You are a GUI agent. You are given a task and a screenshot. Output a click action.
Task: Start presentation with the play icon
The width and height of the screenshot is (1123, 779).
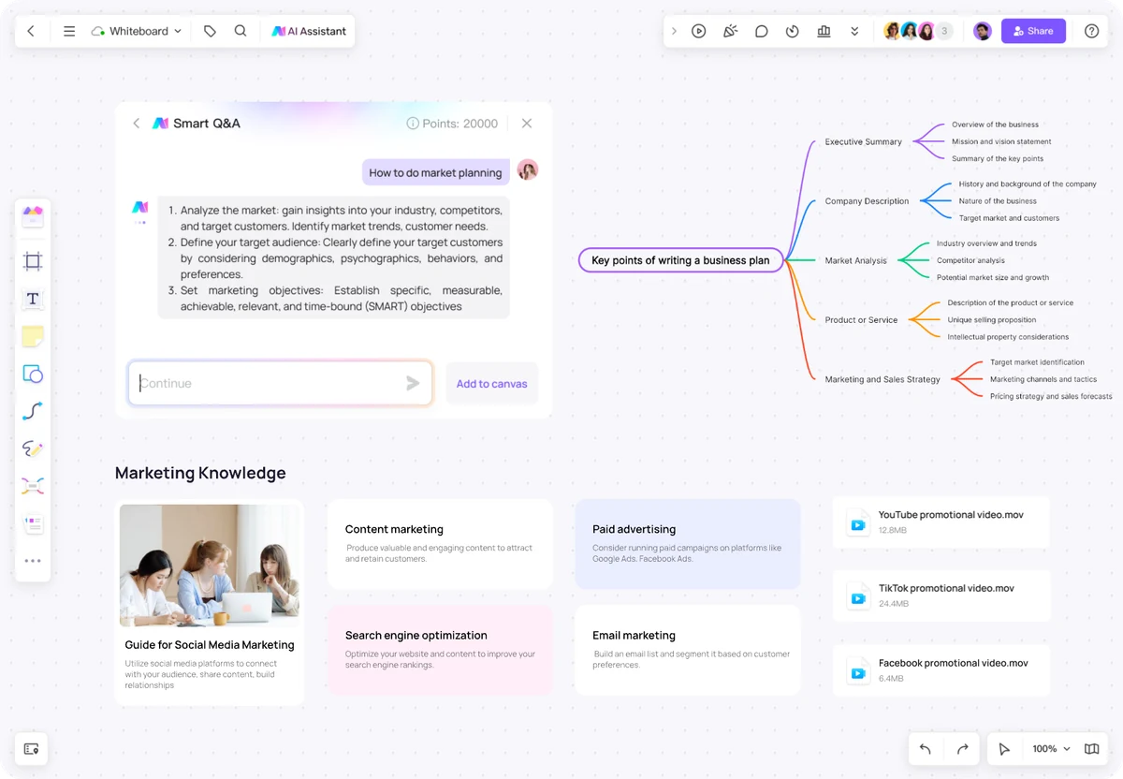click(699, 31)
